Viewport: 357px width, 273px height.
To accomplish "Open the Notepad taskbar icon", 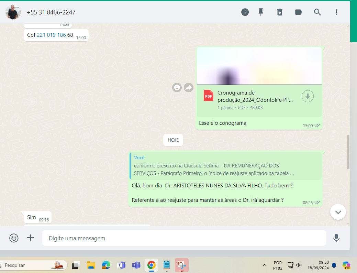I will click(x=167, y=265).
